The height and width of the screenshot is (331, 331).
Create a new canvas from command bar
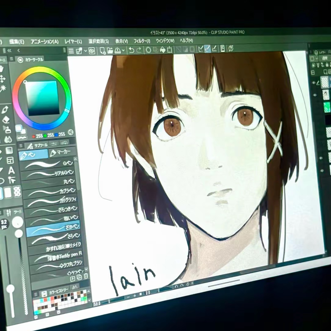(102, 51)
